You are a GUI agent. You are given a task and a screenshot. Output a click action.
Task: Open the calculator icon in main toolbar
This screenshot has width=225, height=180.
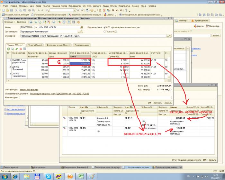click(x=100, y=10)
